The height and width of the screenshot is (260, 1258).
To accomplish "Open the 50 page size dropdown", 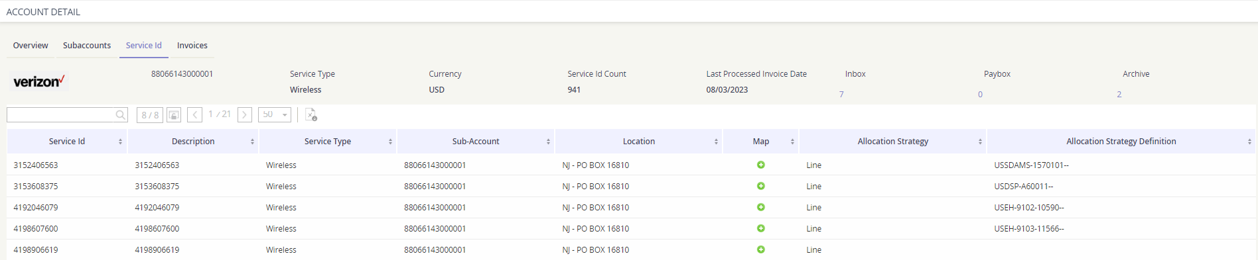I will [x=275, y=115].
